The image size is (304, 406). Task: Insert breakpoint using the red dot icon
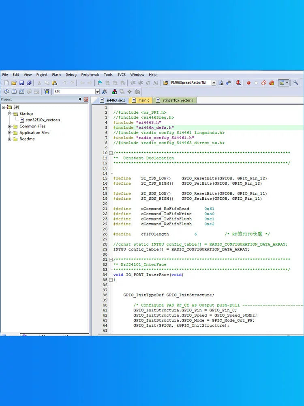[249, 83]
